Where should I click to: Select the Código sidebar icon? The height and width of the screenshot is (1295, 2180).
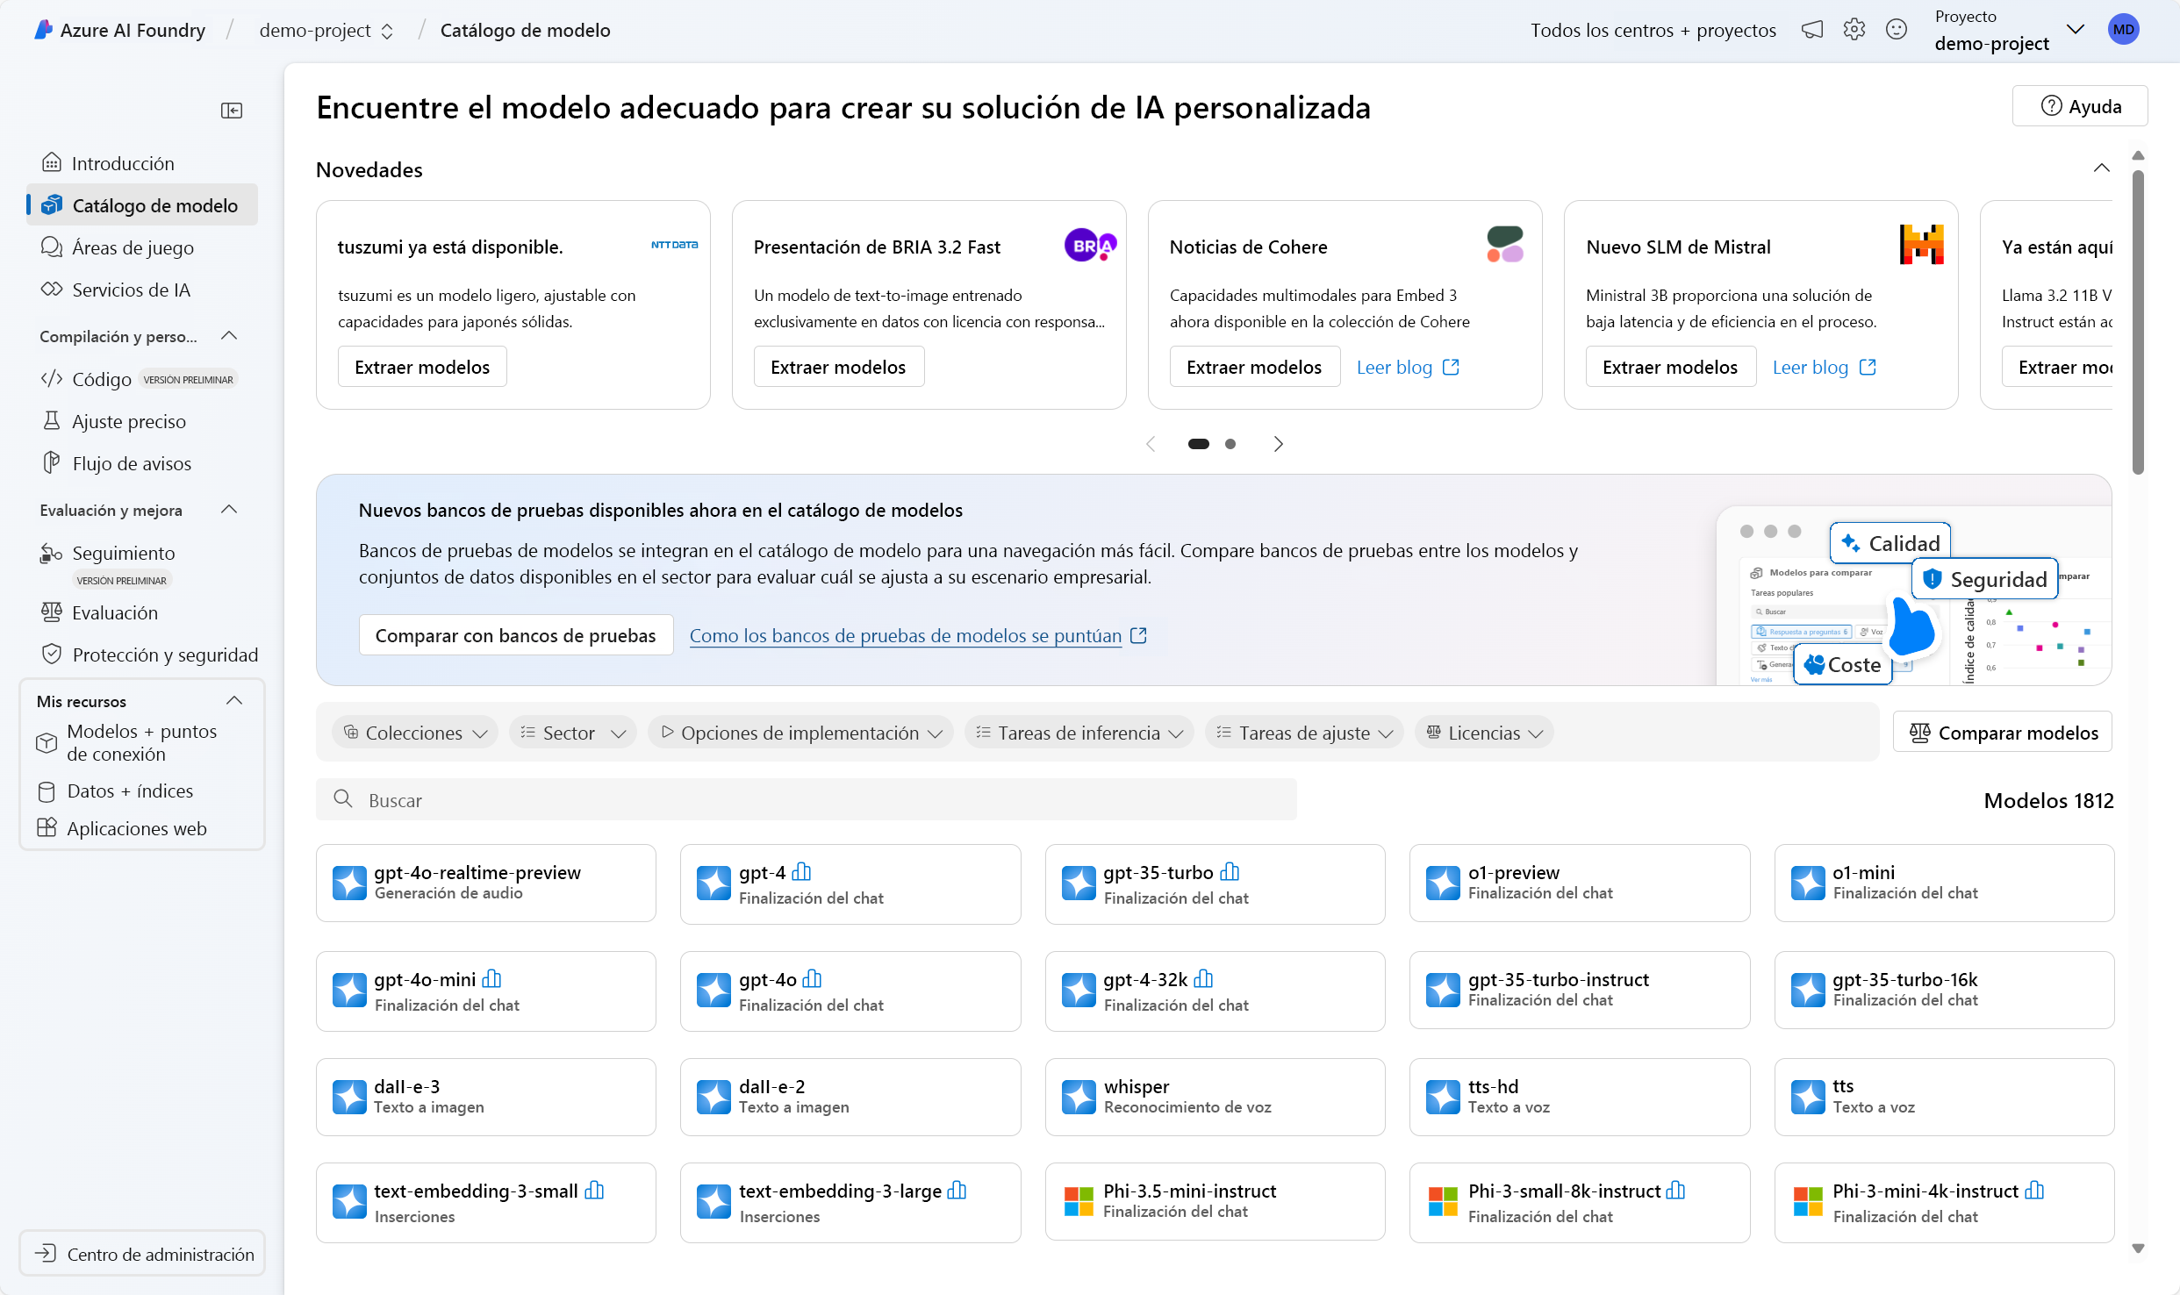pos(52,378)
